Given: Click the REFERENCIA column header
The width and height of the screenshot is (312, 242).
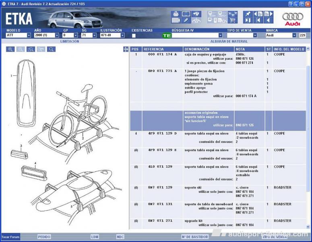Looking at the screenshot, I should coord(162,49).
